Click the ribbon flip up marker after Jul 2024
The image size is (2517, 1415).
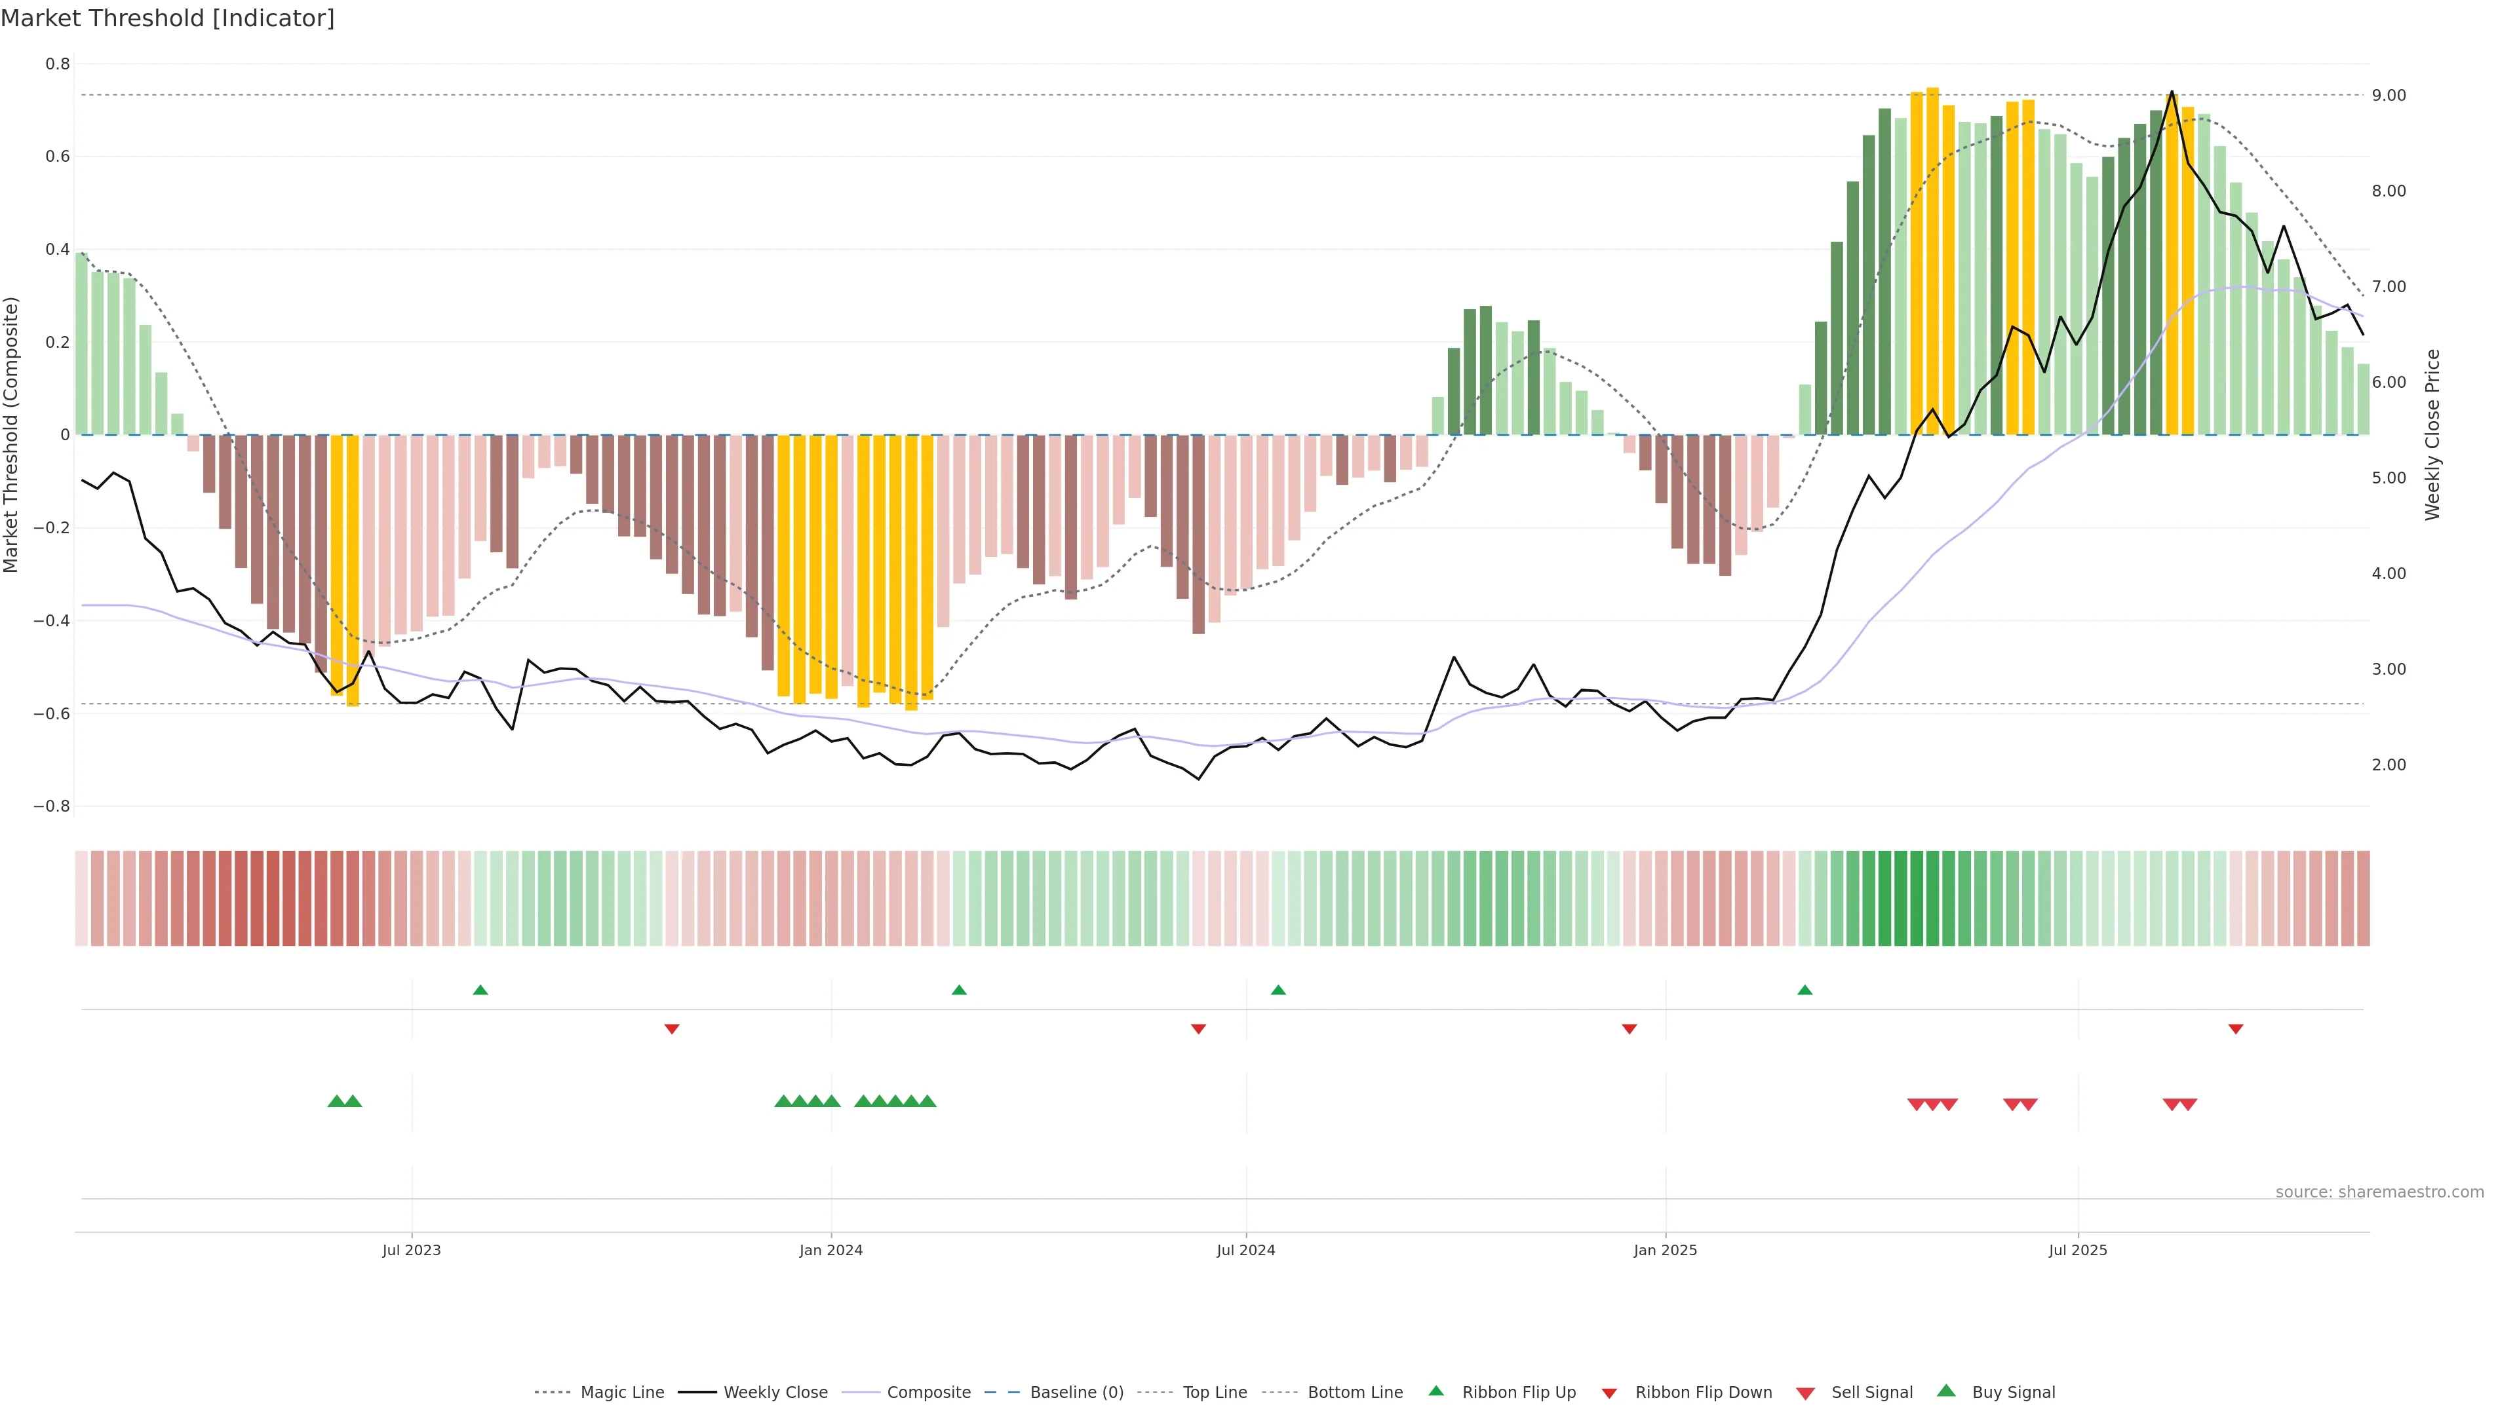click(x=1278, y=990)
